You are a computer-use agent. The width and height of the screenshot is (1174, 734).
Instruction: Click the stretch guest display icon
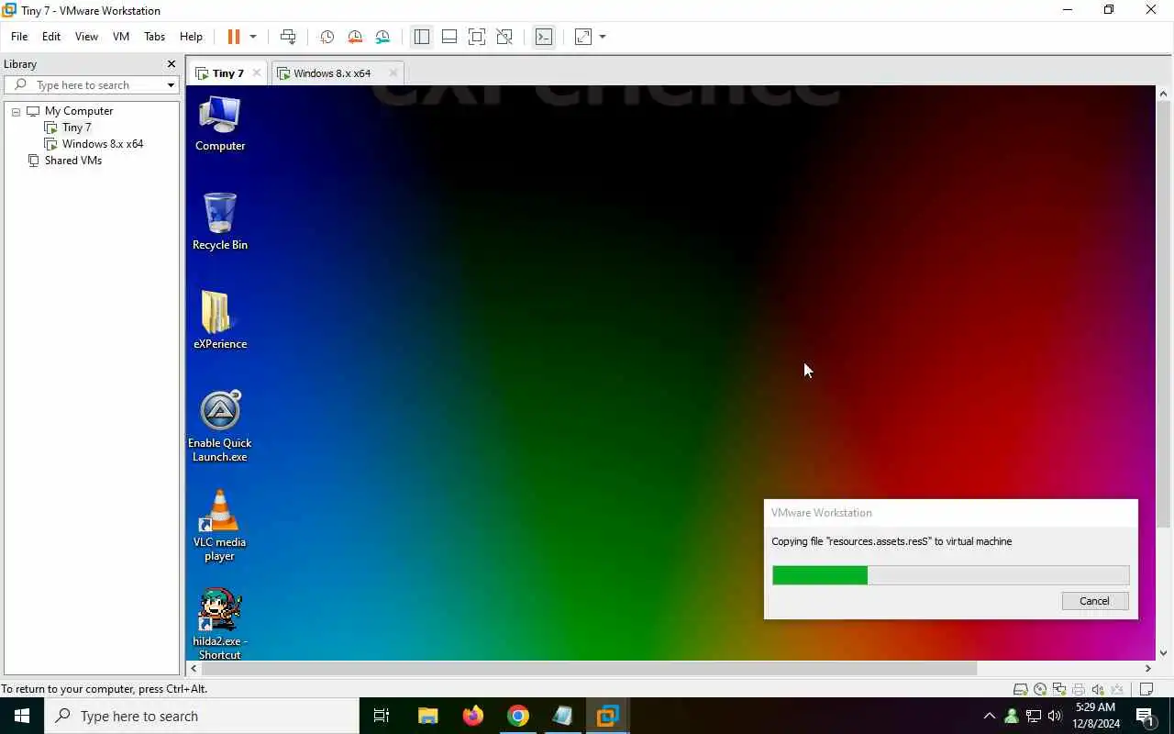click(583, 37)
